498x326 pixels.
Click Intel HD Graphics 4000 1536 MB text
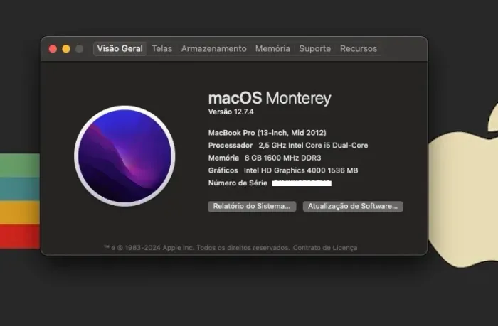click(301, 170)
